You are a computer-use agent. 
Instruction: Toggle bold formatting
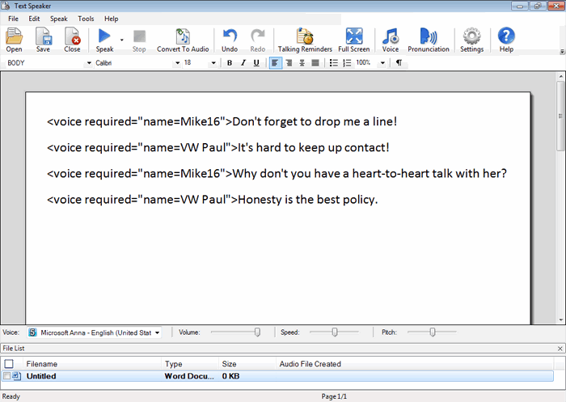(x=230, y=62)
